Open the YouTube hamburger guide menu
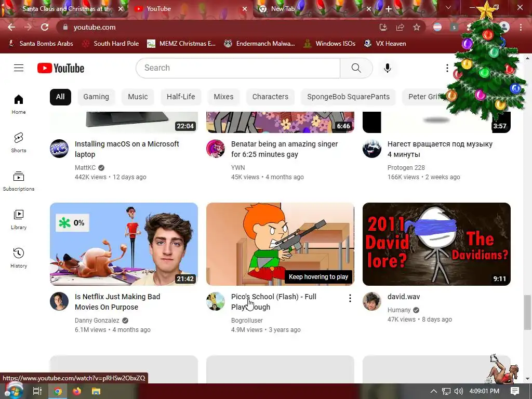 click(19, 68)
